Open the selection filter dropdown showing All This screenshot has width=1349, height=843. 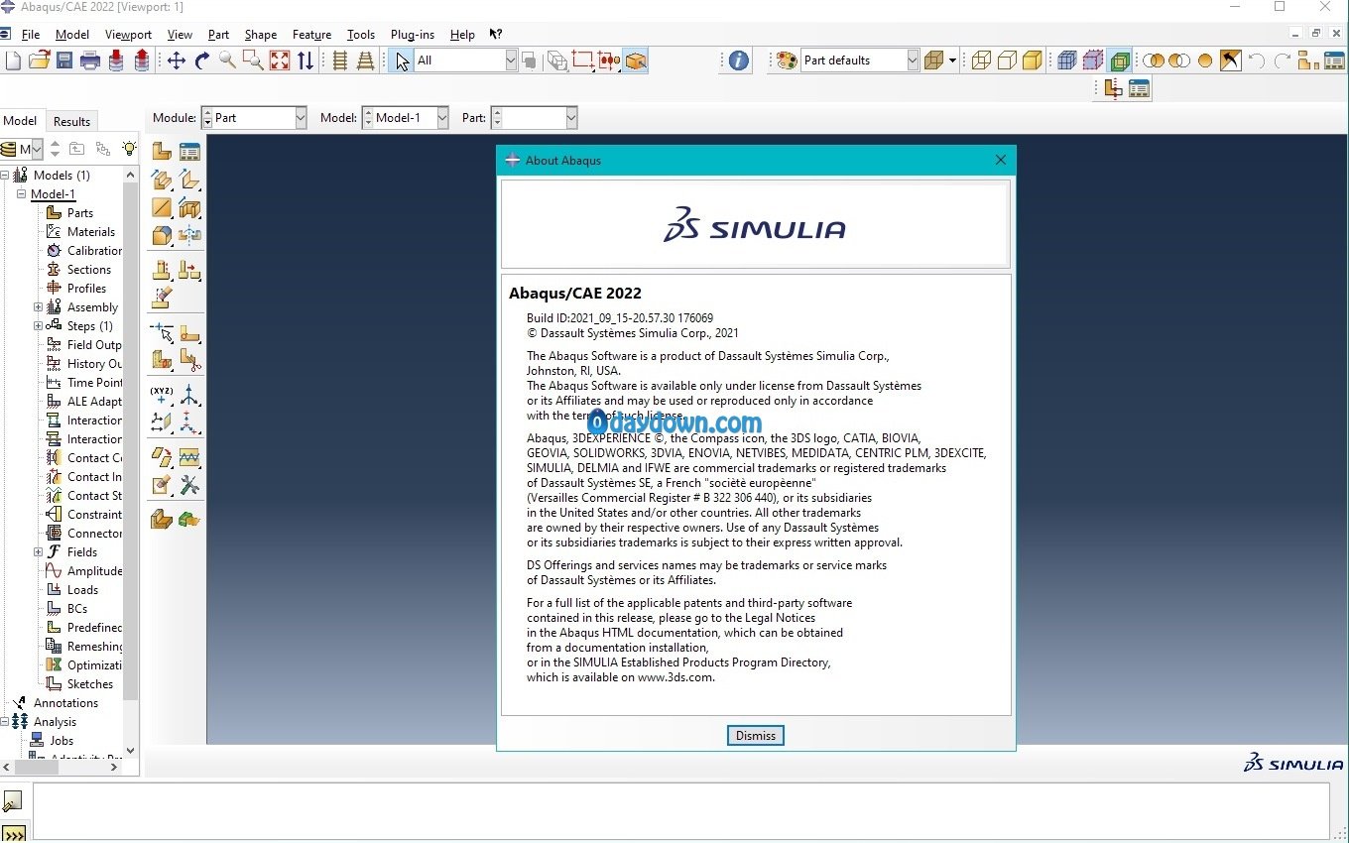(x=466, y=60)
